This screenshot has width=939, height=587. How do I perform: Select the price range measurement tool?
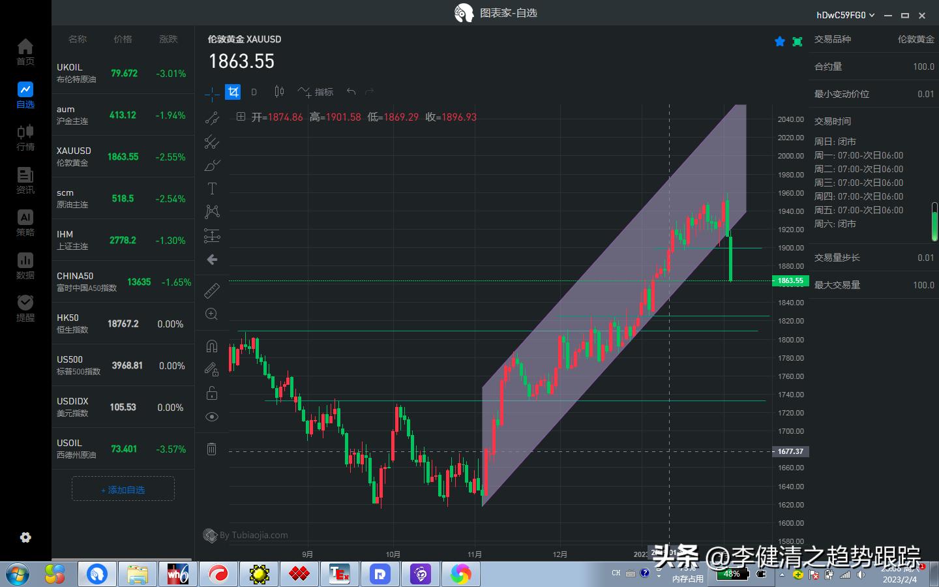[212, 235]
